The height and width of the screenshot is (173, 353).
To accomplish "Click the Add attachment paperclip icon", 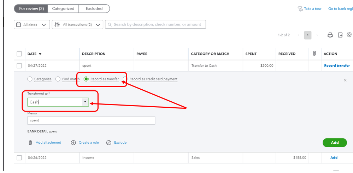I will (x=30, y=143).
